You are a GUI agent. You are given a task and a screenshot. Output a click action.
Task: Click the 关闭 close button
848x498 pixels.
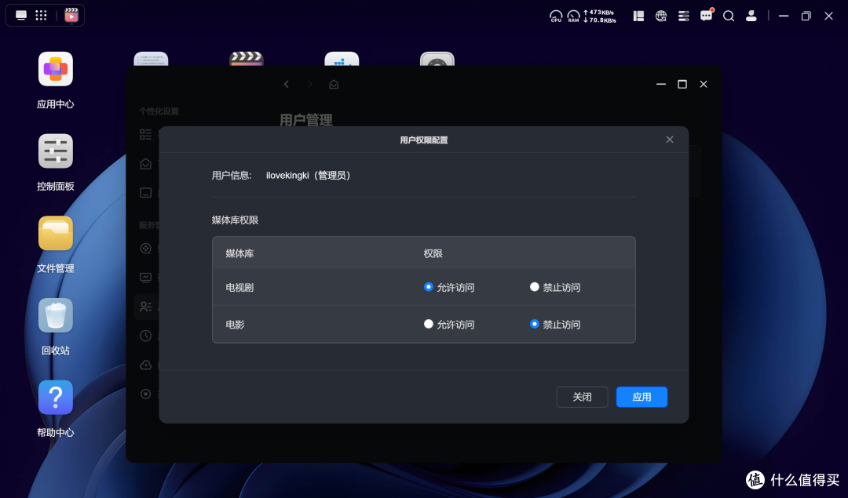pyautogui.click(x=582, y=397)
